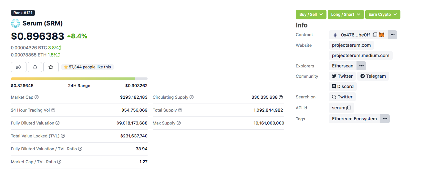
Task: Open the Earn Crypto dropdown
Action: pyautogui.click(x=383, y=15)
